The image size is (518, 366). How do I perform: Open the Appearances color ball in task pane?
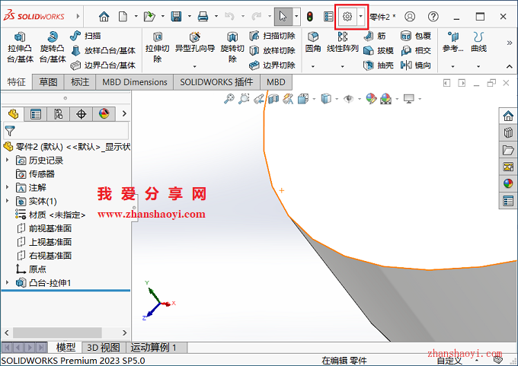[508, 183]
